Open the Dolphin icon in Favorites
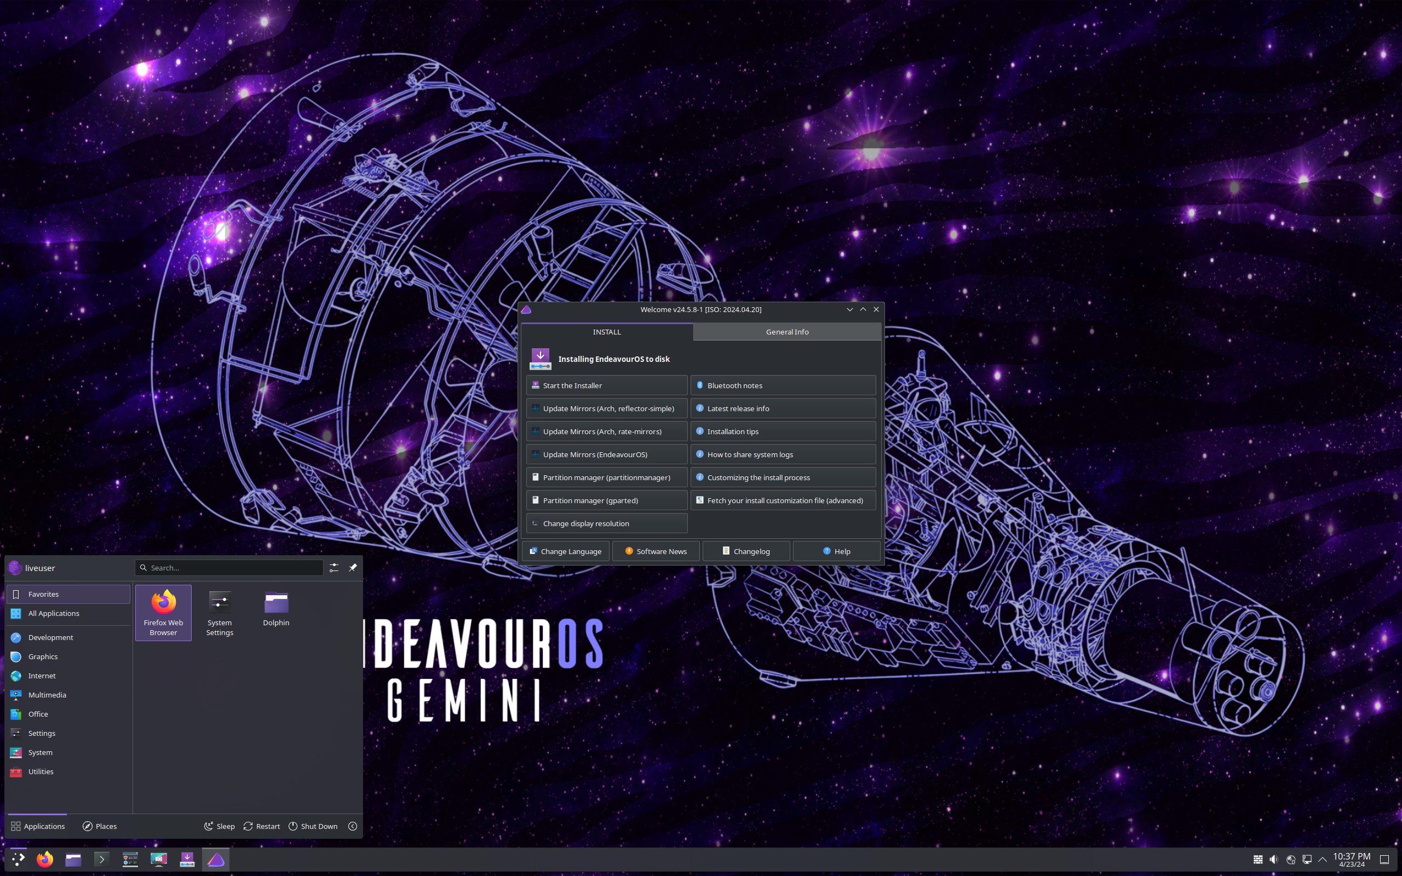This screenshot has height=876, width=1402. pyautogui.click(x=276, y=609)
